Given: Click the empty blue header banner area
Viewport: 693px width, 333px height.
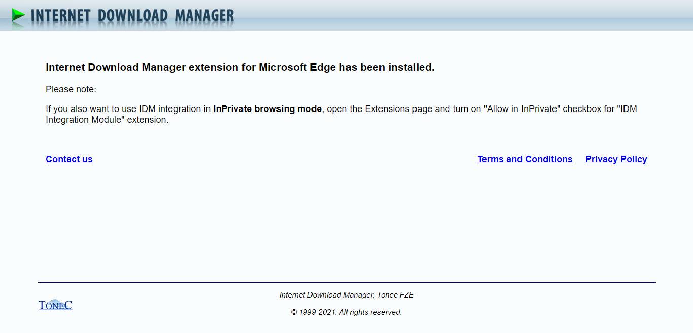Looking at the screenshot, I should click(457, 15).
